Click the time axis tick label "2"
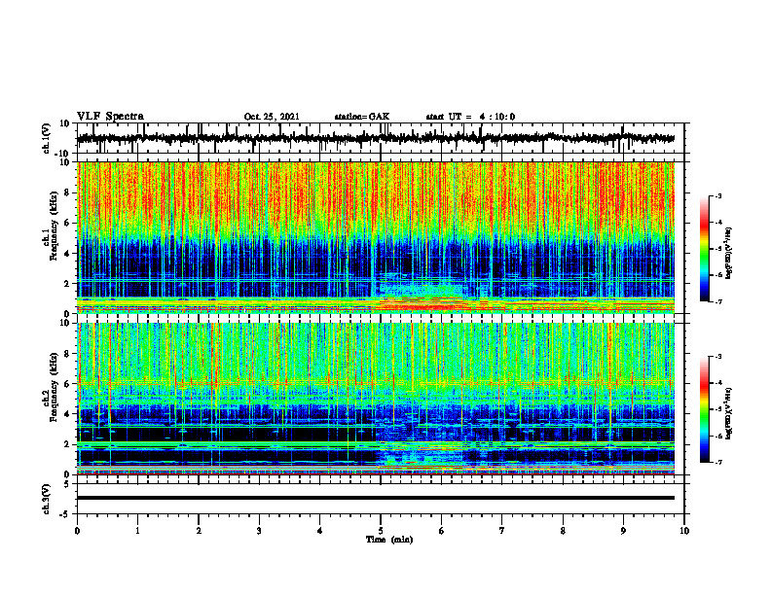The image size is (771, 595). click(199, 531)
